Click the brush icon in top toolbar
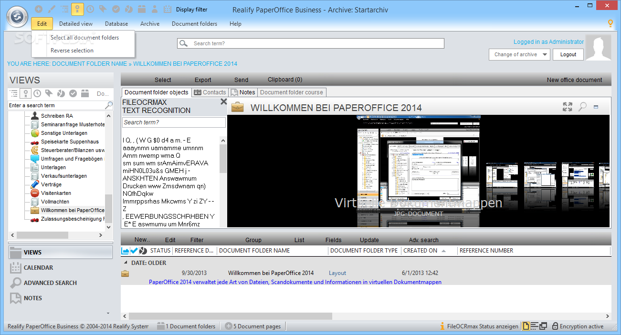This screenshot has height=335, width=621. click(52, 9)
